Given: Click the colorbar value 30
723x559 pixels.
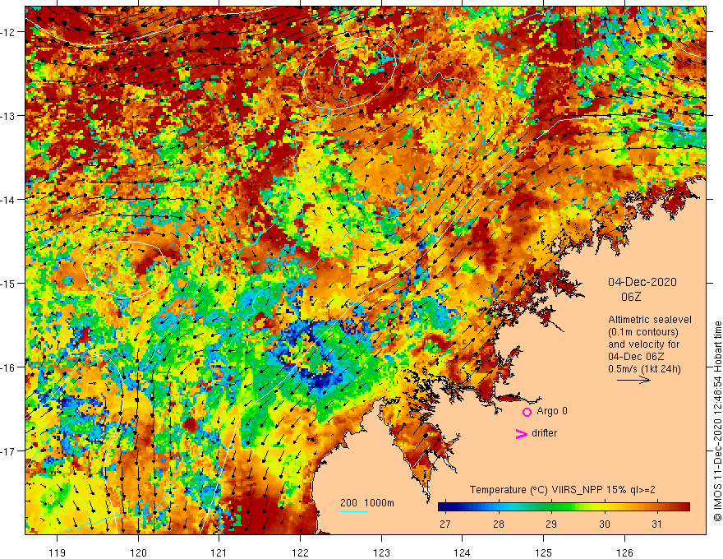Looking at the screenshot, I should [605, 524].
